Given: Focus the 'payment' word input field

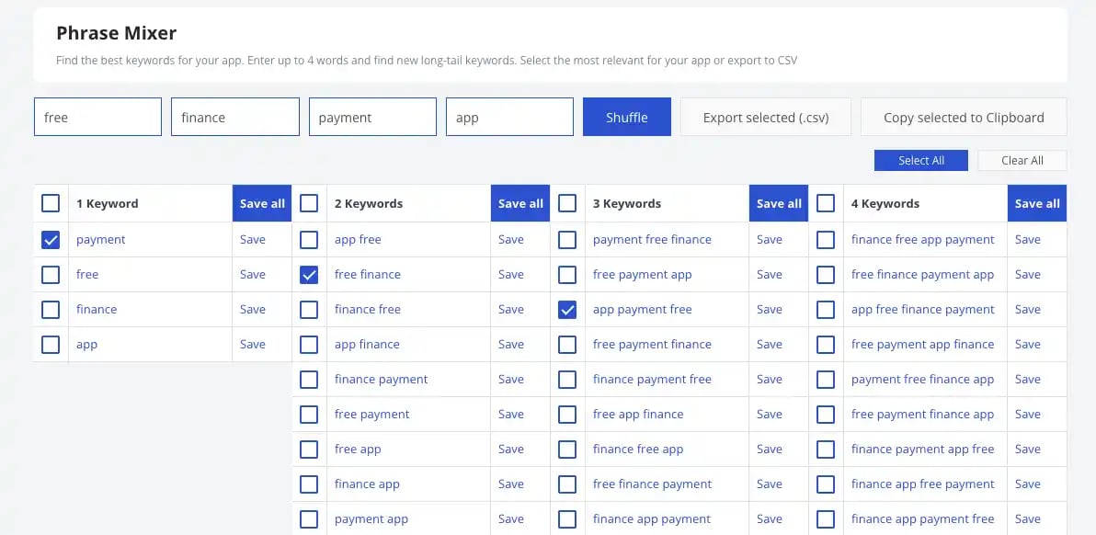Looking at the screenshot, I should pos(372,118).
